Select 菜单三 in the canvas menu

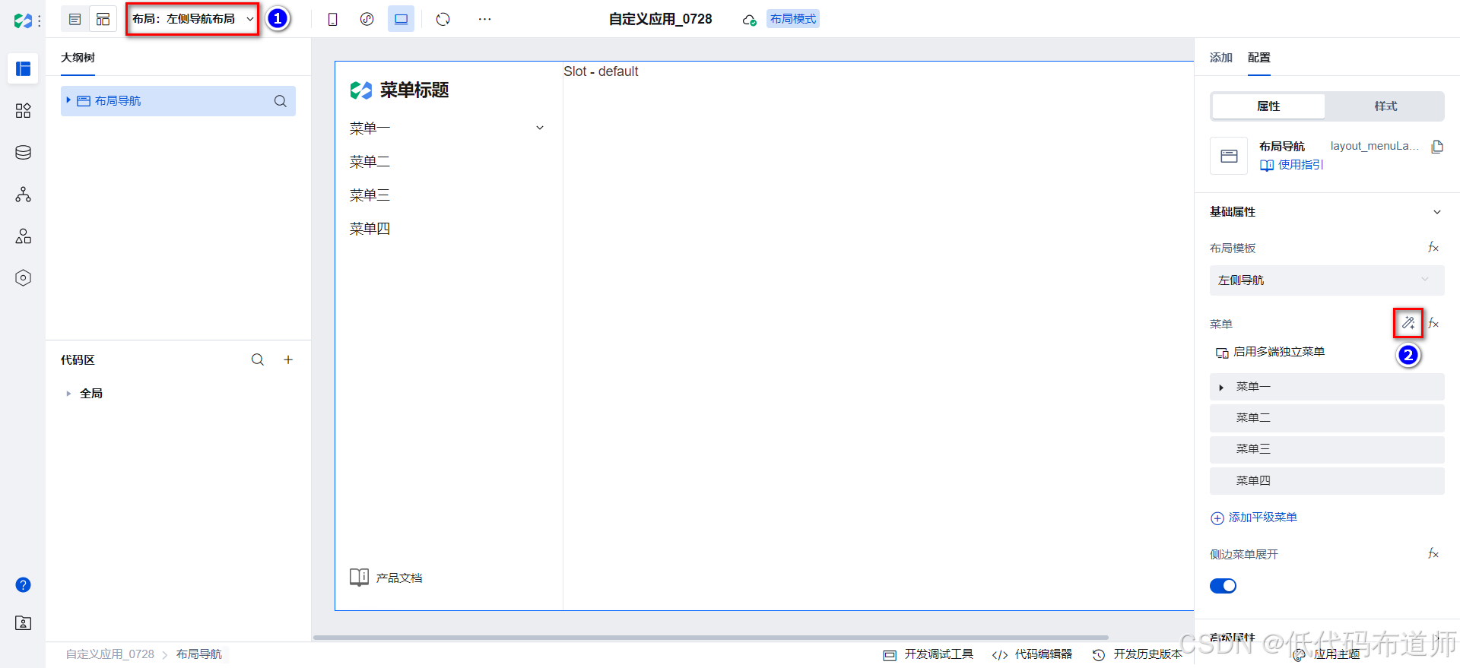coord(370,195)
